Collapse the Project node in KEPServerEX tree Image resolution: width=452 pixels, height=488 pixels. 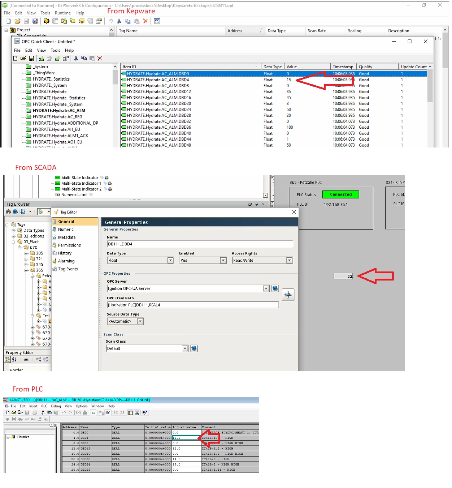(x=6, y=30)
